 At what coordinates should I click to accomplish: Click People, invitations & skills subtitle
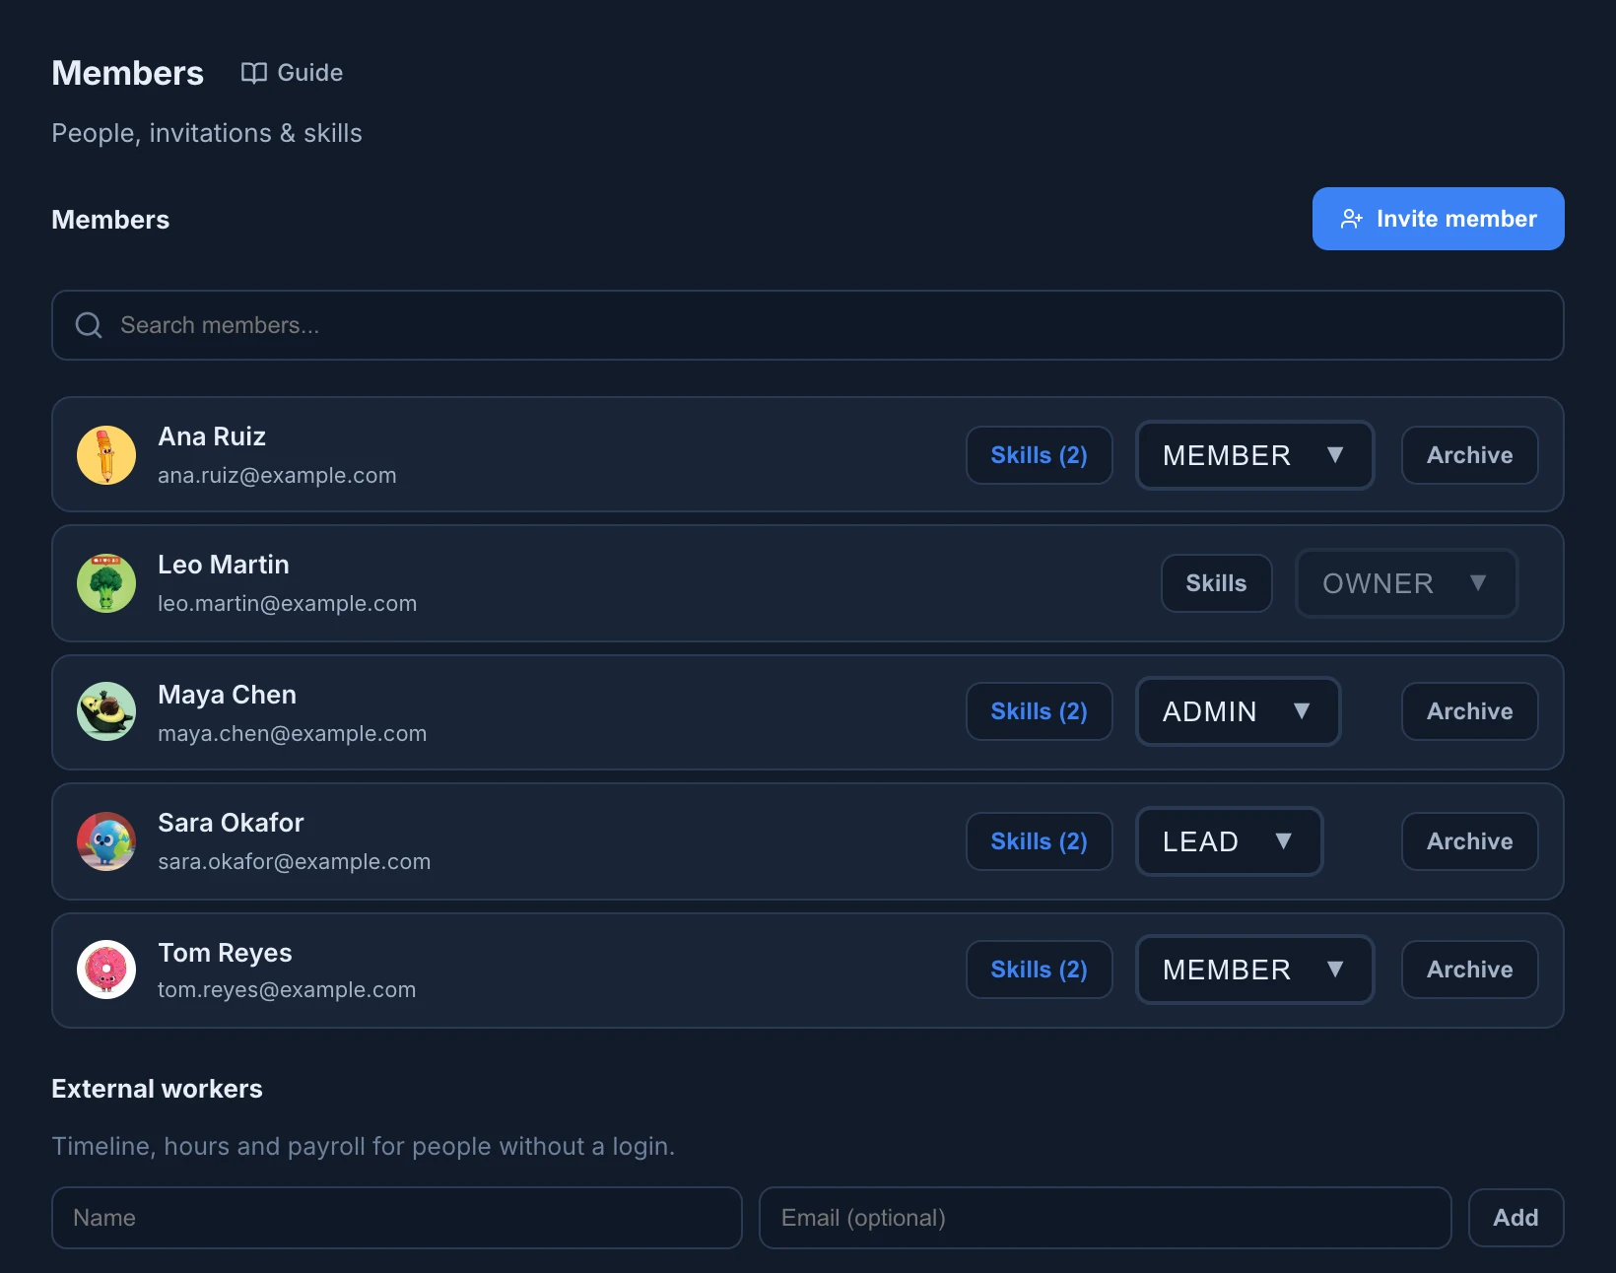pos(207,133)
